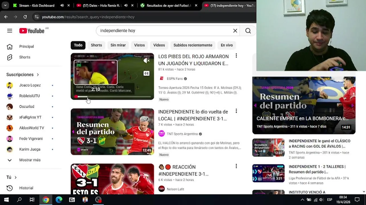366x205 pixels.
Task: Select the 'En vivo' filter chip
Action: pos(227,45)
